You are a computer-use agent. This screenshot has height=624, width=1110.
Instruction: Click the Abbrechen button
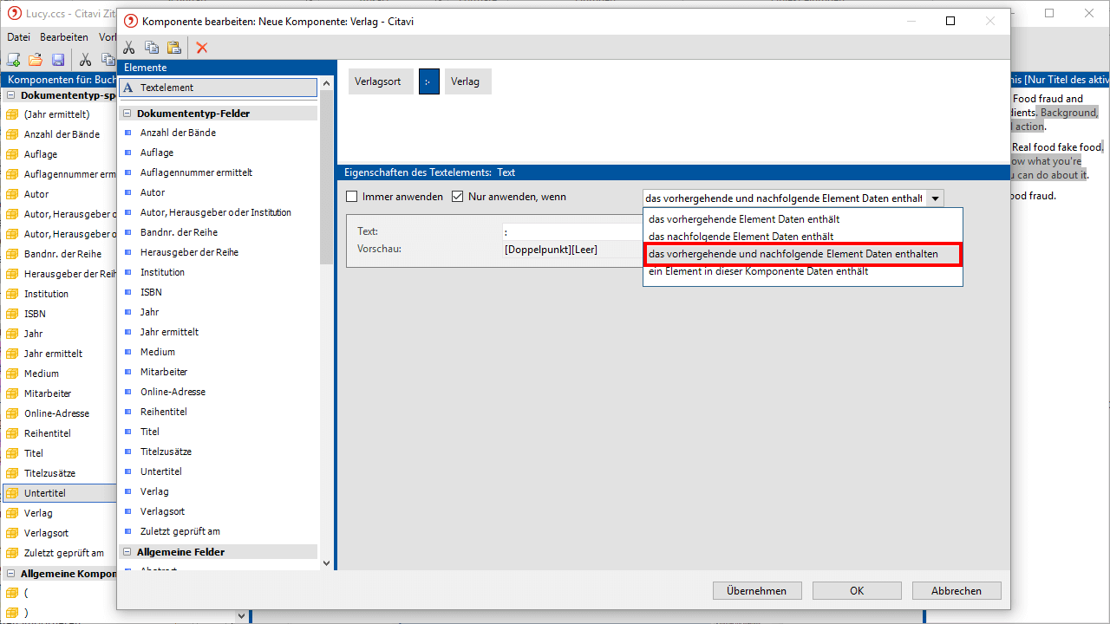tap(956, 591)
